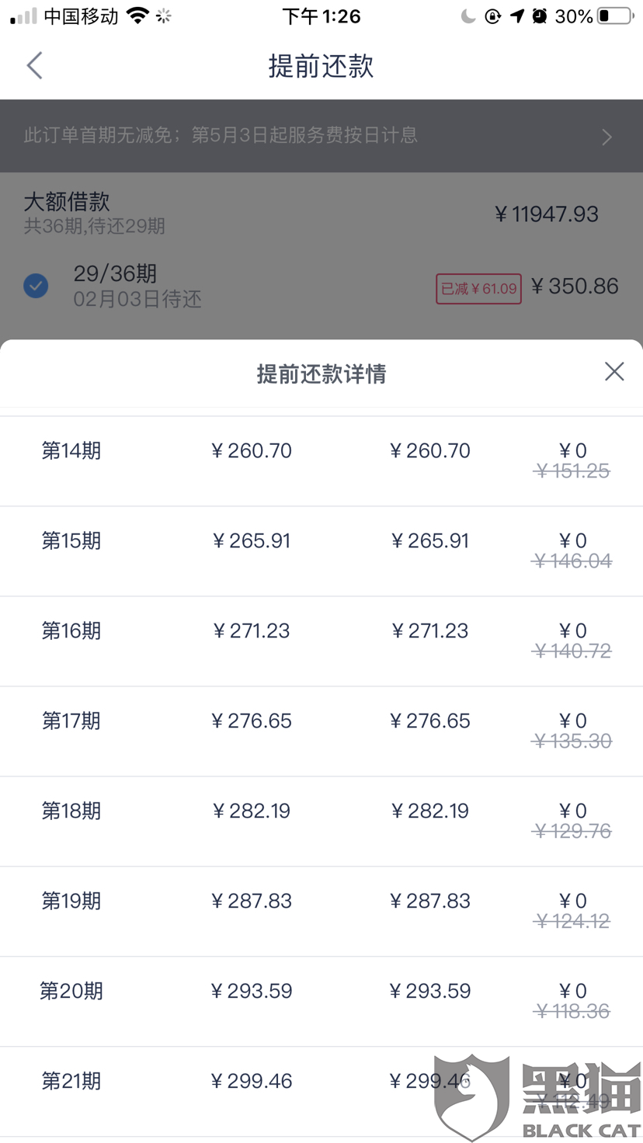
Task: Tap the 提前还款 page title
Action: tap(321, 66)
